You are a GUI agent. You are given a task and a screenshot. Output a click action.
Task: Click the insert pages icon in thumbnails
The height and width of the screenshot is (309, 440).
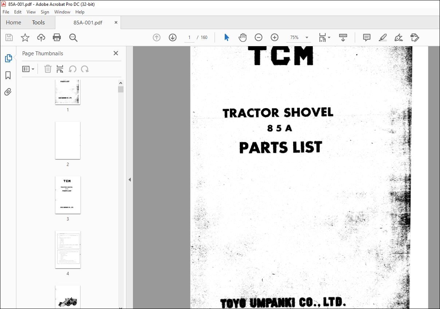click(x=60, y=69)
